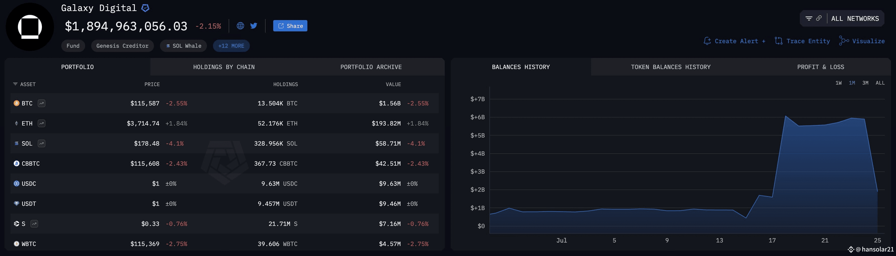Click the chart peak near July 18
896x256 pixels.
(786, 116)
